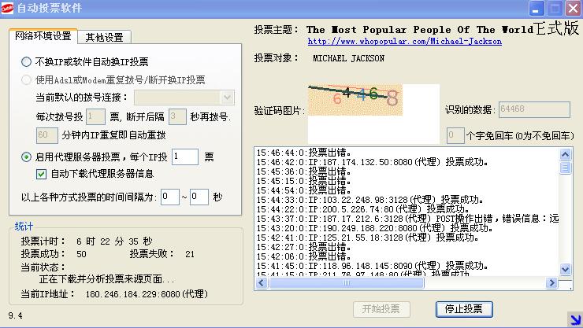Click the log horizontal scrollbar thumb

click(x=346, y=283)
